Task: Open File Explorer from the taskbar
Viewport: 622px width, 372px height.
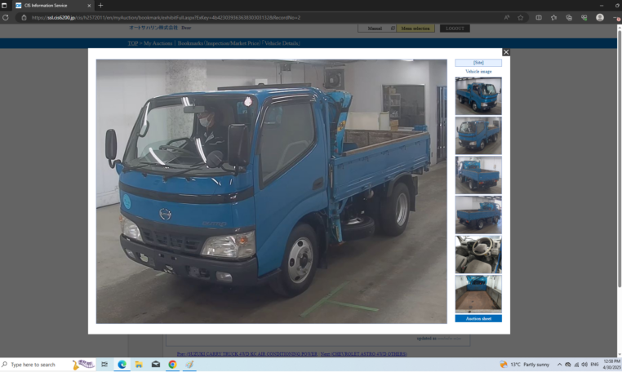Action: tap(139, 365)
